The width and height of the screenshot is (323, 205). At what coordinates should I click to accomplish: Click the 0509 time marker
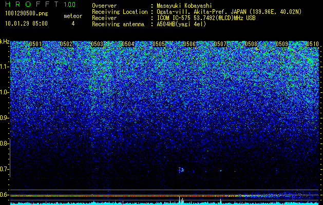282,44
